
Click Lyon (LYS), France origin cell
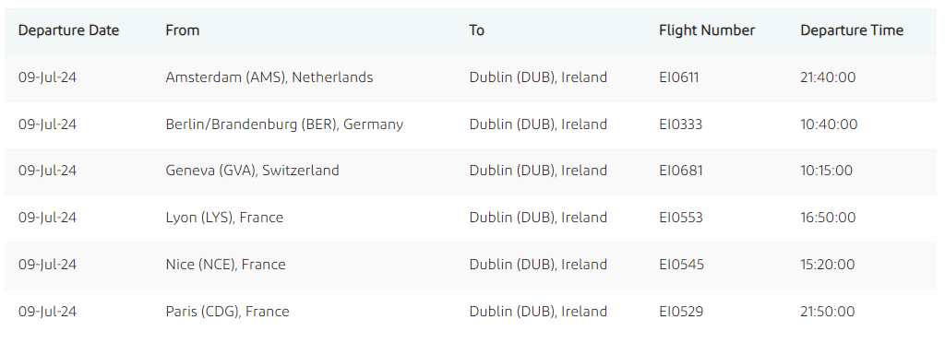[x=224, y=218]
